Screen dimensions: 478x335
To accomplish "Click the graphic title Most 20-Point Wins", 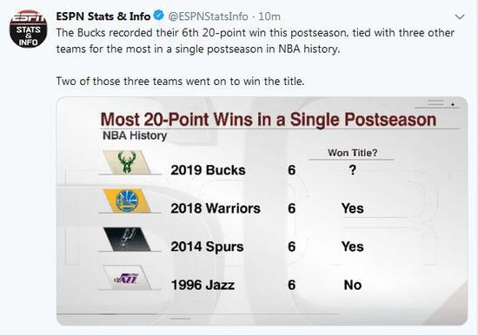I will pyautogui.click(x=269, y=119).
